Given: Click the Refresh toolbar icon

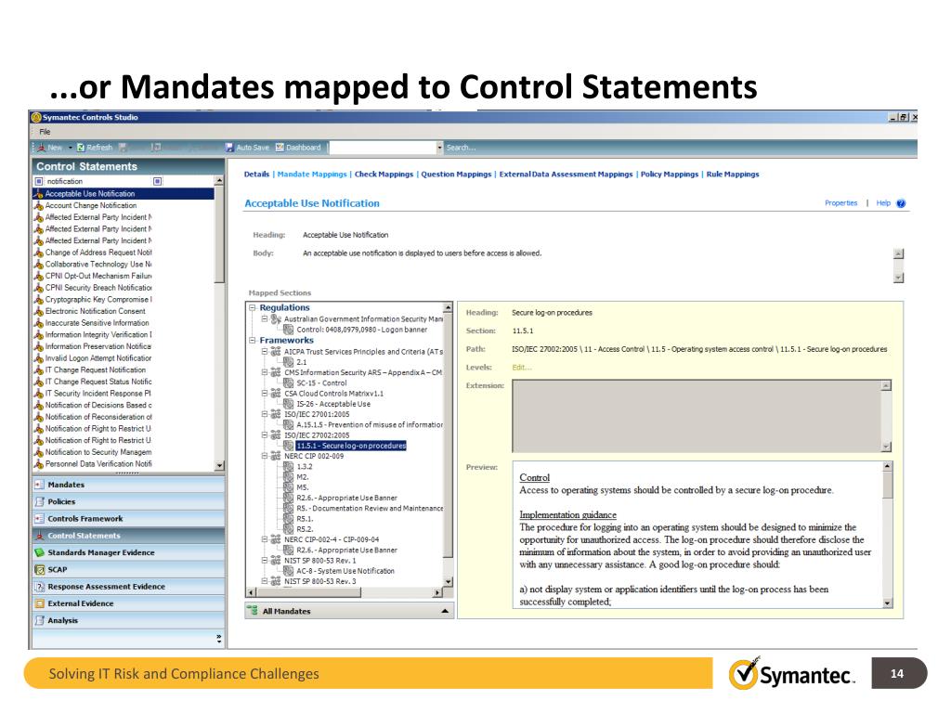Looking at the screenshot, I should point(82,148).
